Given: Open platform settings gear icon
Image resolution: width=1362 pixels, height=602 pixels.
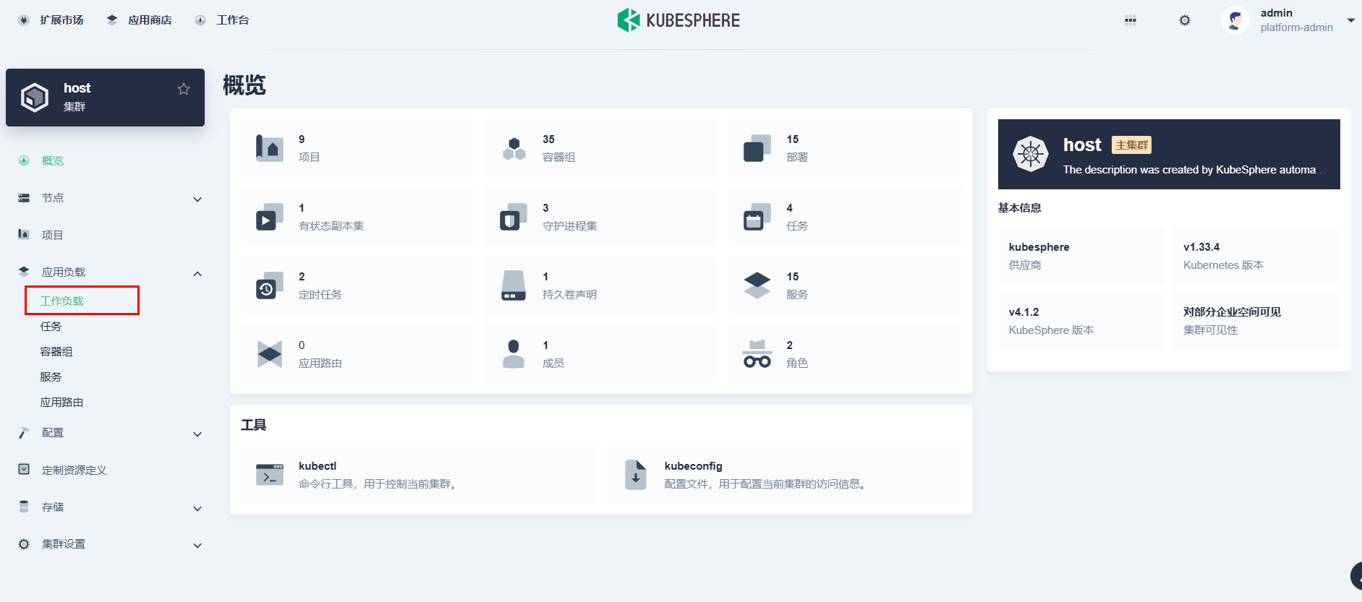Looking at the screenshot, I should pyautogui.click(x=1185, y=20).
